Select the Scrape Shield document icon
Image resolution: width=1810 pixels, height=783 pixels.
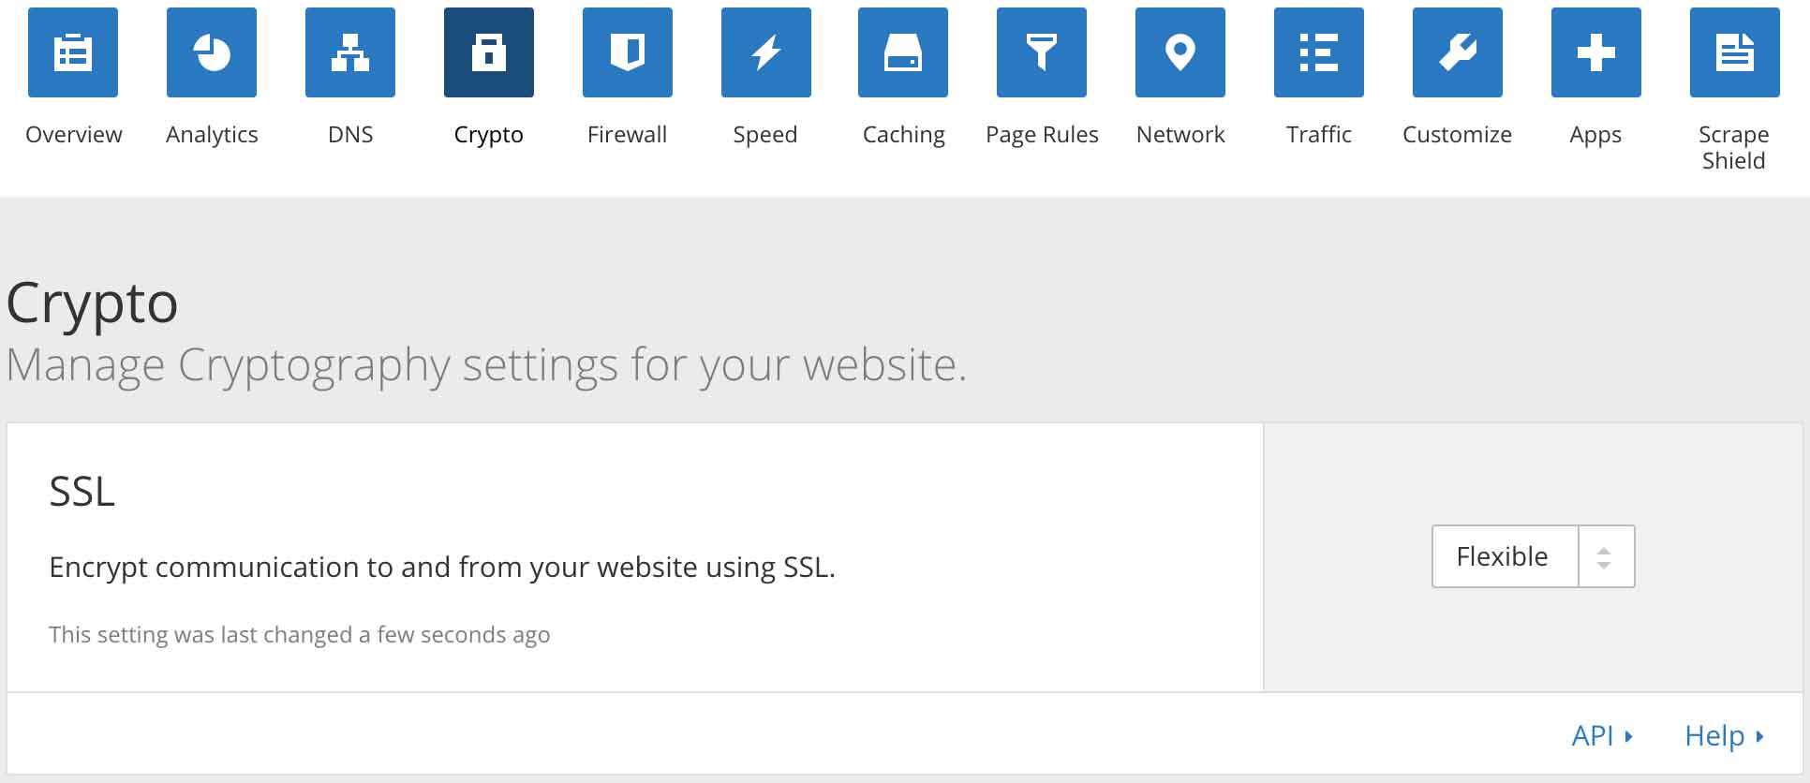pyautogui.click(x=1734, y=52)
